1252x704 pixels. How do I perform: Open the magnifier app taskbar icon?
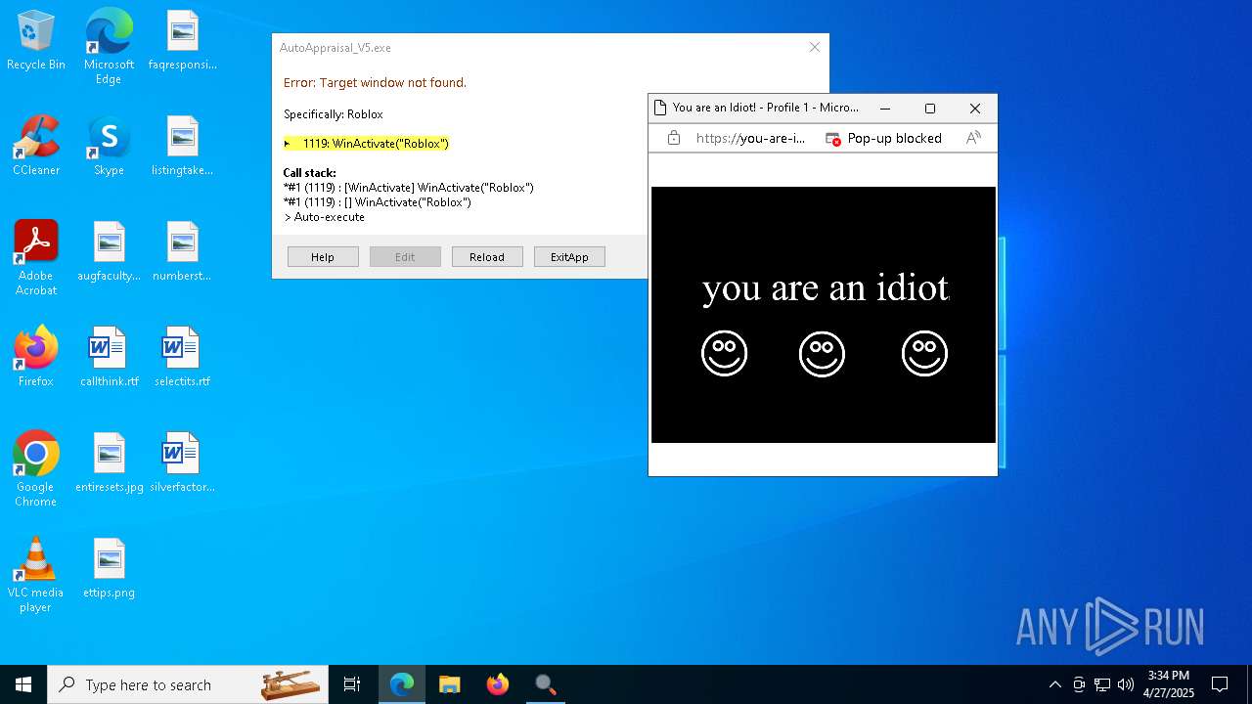pyautogui.click(x=546, y=684)
